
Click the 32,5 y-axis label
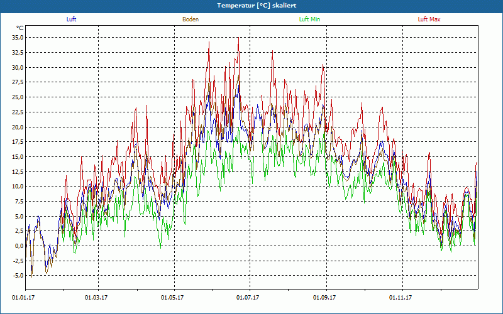point(18,53)
